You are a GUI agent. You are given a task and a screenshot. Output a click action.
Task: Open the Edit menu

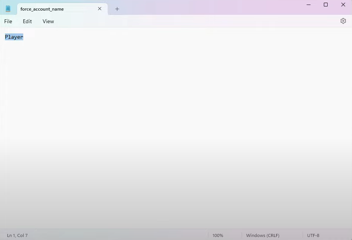click(27, 21)
